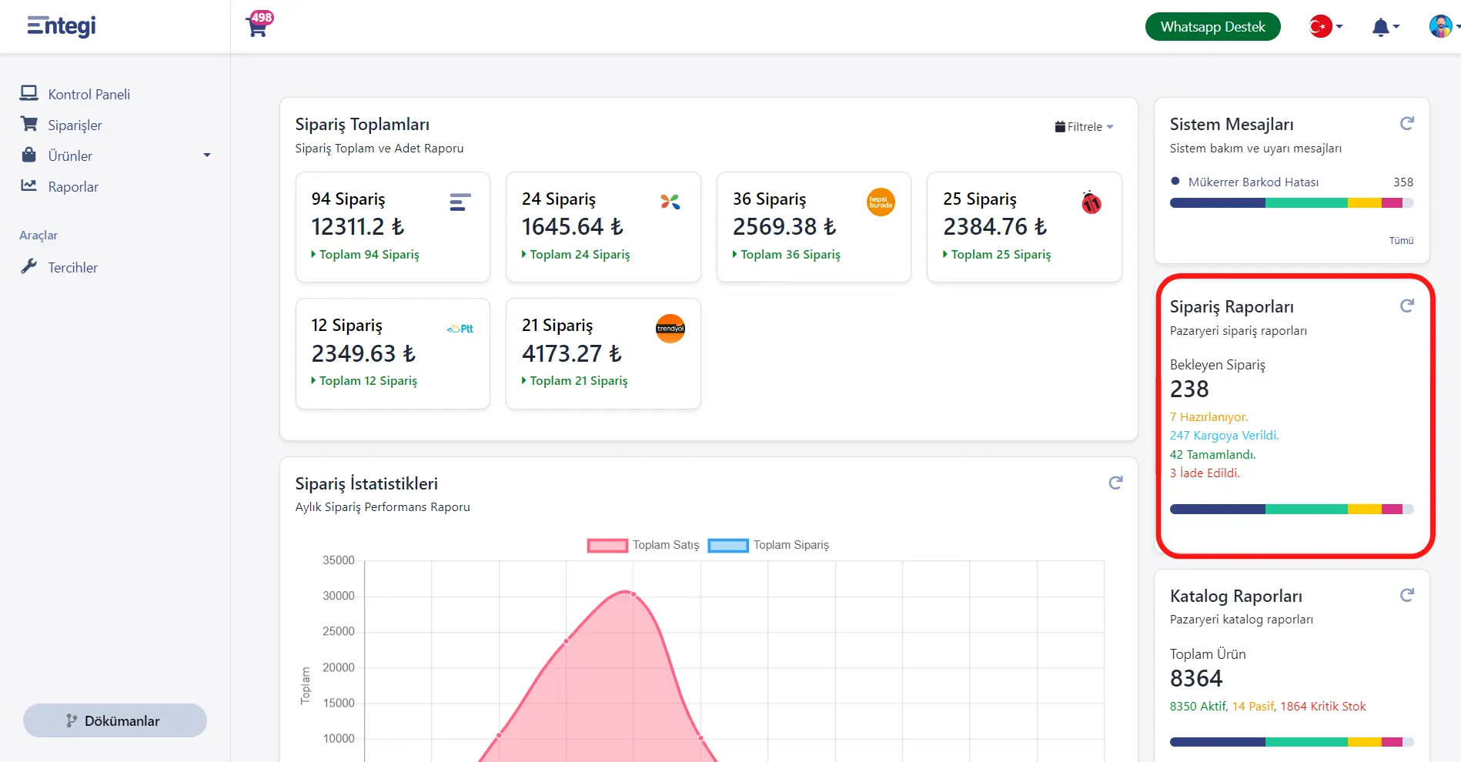Click 42 Tamamlandı status
The height and width of the screenshot is (762, 1461).
[1212, 454]
